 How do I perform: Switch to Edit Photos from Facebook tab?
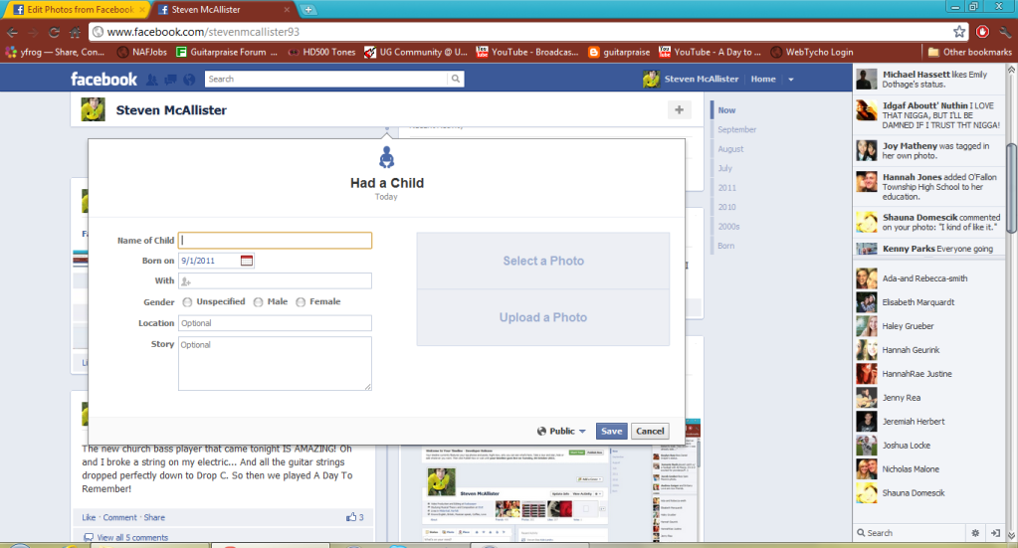pos(75,9)
